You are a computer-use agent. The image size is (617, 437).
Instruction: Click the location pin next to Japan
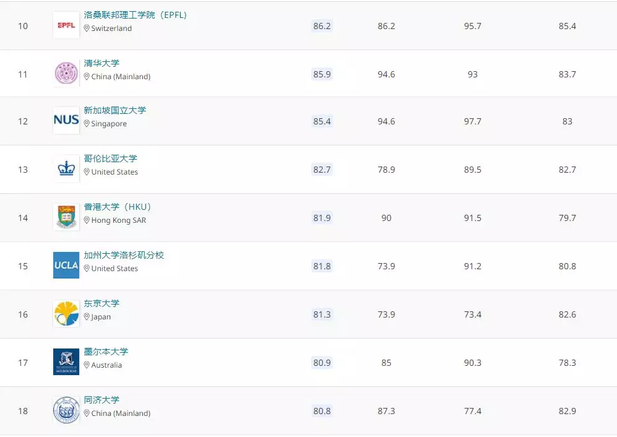click(87, 317)
